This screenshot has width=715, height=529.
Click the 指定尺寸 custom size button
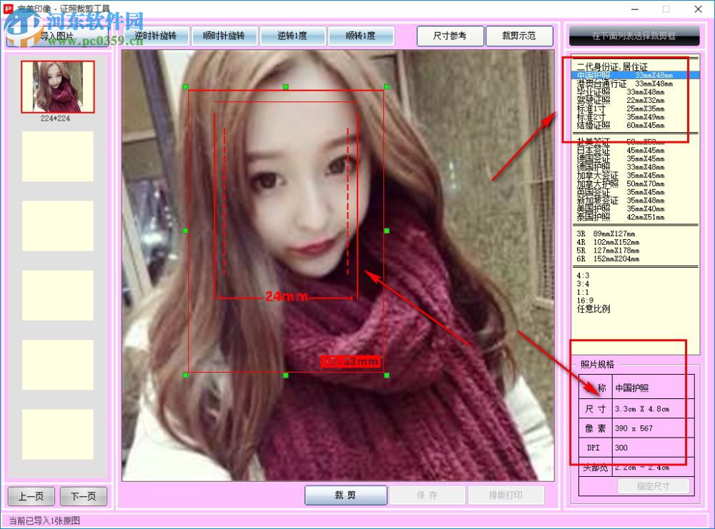[x=653, y=486]
